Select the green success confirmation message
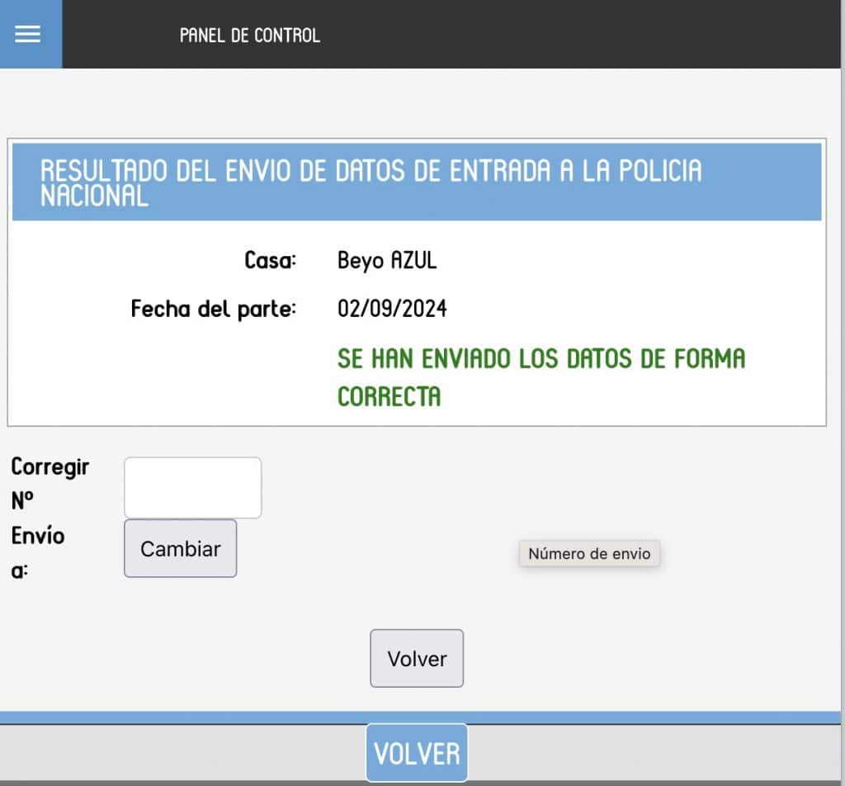 [x=541, y=376]
